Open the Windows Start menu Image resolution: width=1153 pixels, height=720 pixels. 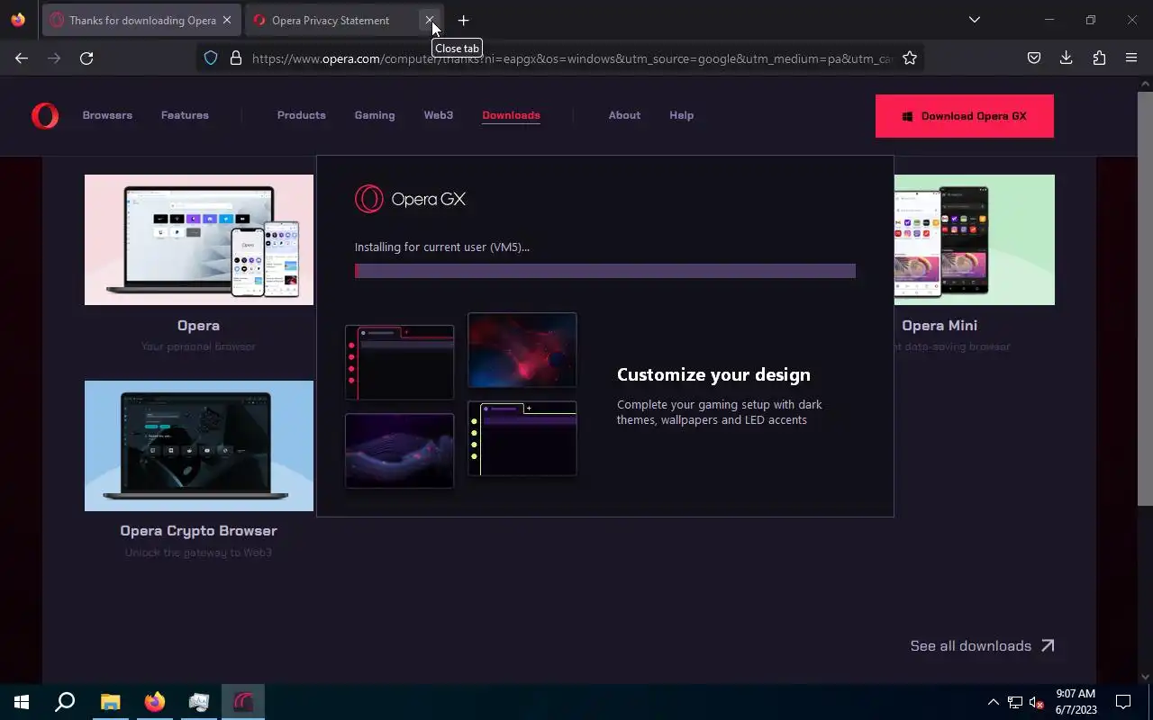point(22,702)
